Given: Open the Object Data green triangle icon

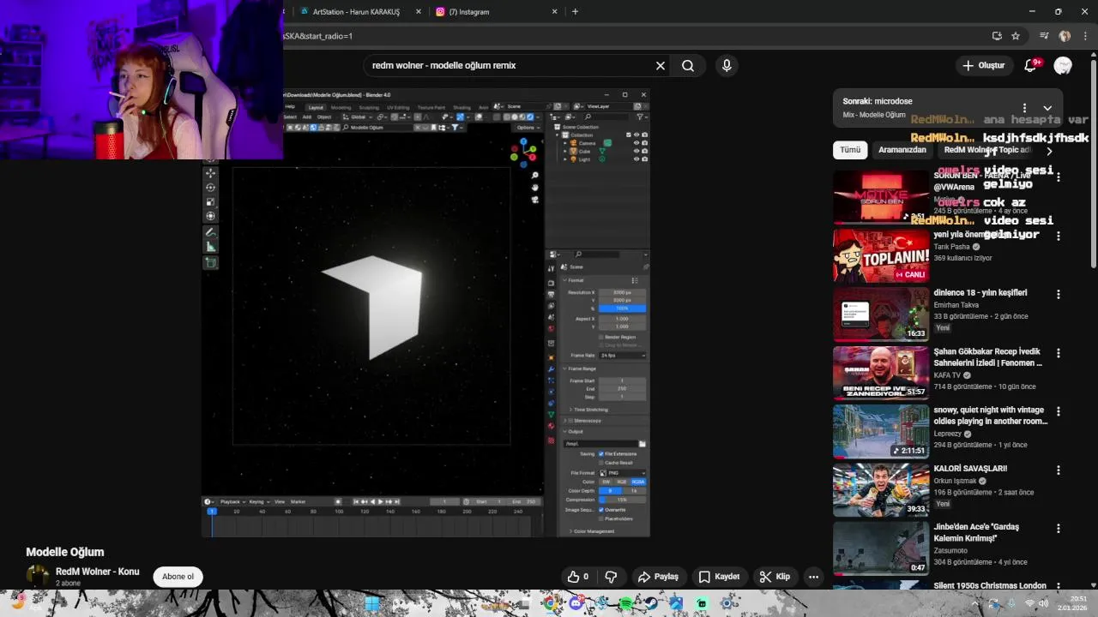Looking at the screenshot, I should point(551,414).
